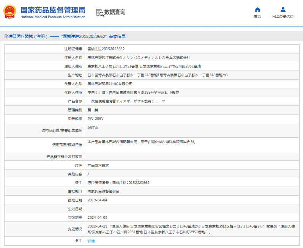The width and height of the screenshot is (303, 248).
Task: Click the 国家药品监督管理局 title
Action: [x=53, y=10]
